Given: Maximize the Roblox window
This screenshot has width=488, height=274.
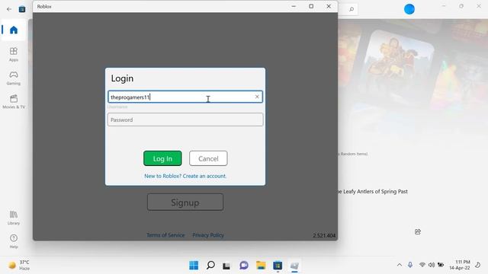Looking at the screenshot, I should tap(311, 6).
